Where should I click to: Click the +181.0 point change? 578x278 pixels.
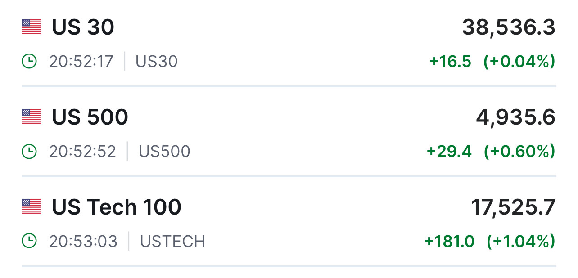click(x=449, y=242)
